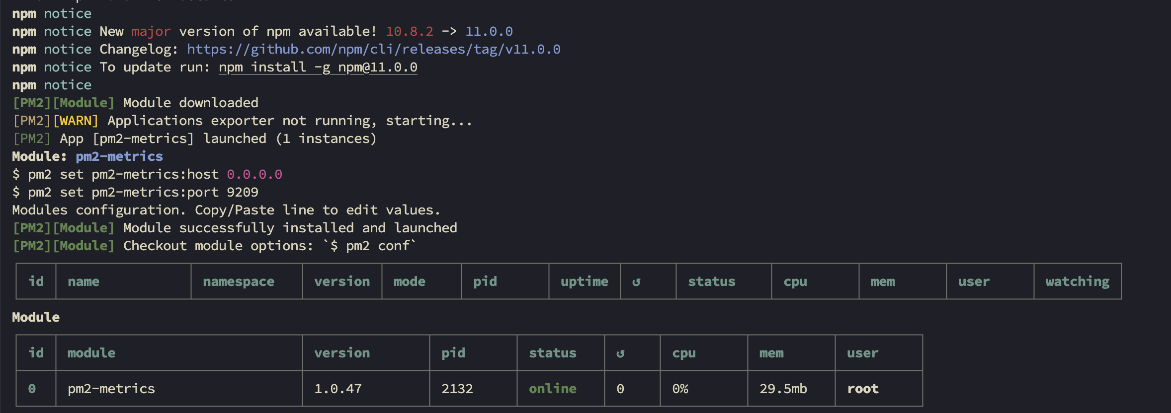Click the version number 10.8.2

[410, 31]
